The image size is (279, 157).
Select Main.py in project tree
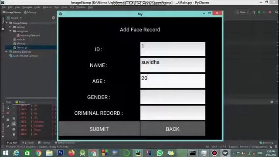[x=19, y=44]
